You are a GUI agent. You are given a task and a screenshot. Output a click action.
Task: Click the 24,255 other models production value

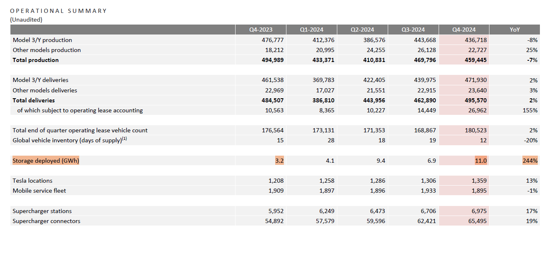coord(376,50)
